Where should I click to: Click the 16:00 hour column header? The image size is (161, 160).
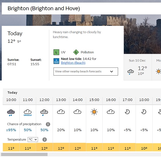click(111, 100)
